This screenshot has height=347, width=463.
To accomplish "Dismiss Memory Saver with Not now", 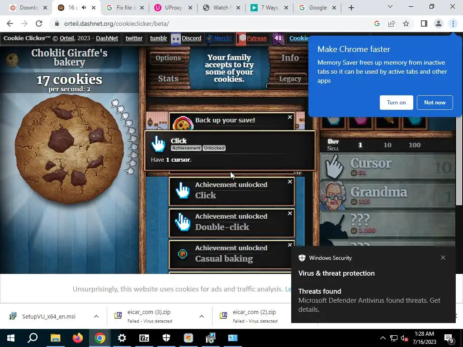I will point(435,103).
